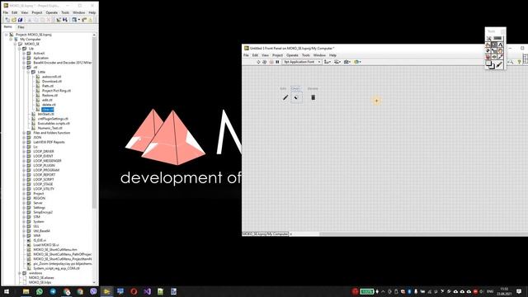
Task: Click Project Explorer vertical scrollbar down arrow
Action: click(x=94, y=282)
